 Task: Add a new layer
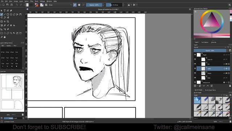(195, 86)
